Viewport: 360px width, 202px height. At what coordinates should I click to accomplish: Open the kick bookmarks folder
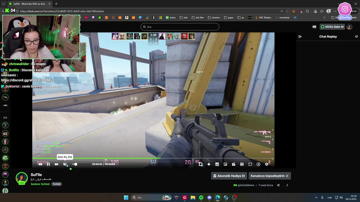(183, 17)
